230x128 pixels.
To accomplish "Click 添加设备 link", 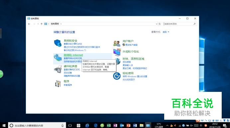I will (68, 73).
